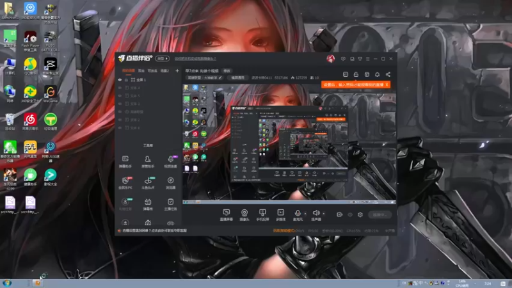The height and width of the screenshot is (288, 512).
Task: Toggle visibility eye for 文本 3 source
Action: 120,104
